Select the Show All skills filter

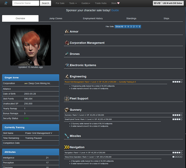pyautogui.click(x=119, y=27)
